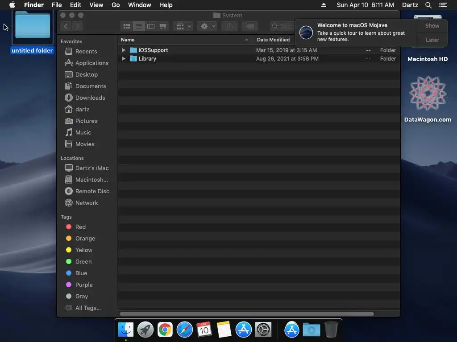
Task: Open All Tags in the sidebar
Action: coord(88,308)
